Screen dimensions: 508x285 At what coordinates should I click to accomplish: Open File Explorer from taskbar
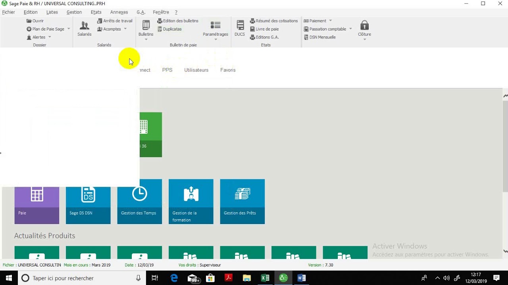(x=247, y=278)
